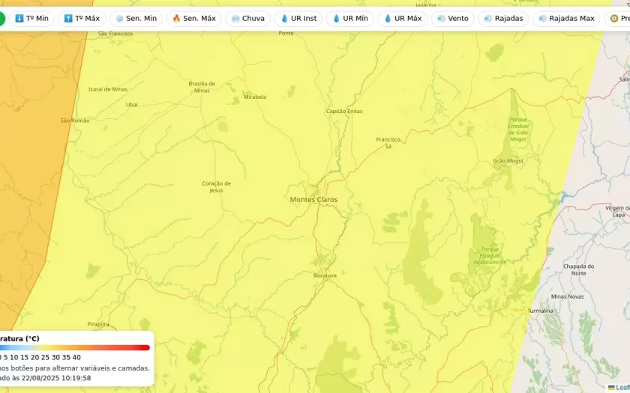The width and height of the screenshot is (630, 393).
Task: Click the wind icon on Rajadas
Action: [x=488, y=18]
